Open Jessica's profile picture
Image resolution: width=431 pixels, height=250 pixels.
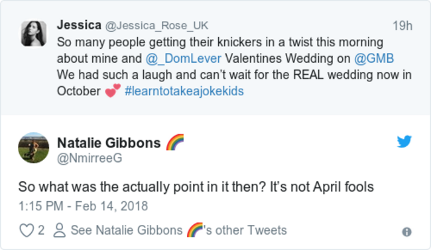click(34, 34)
